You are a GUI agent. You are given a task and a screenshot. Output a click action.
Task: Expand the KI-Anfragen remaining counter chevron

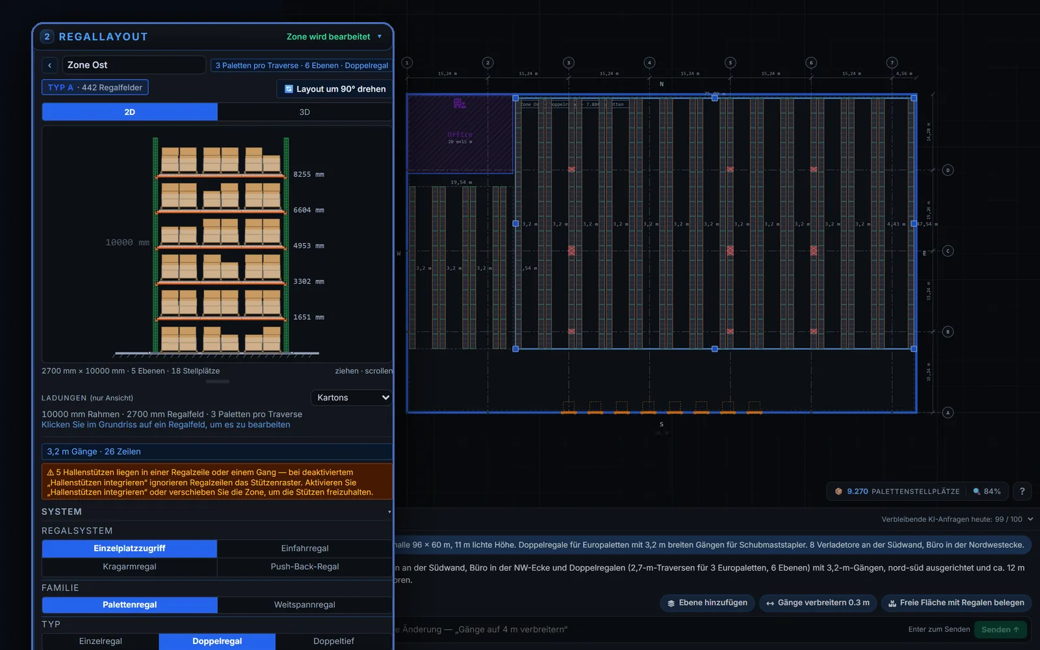(1030, 519)
